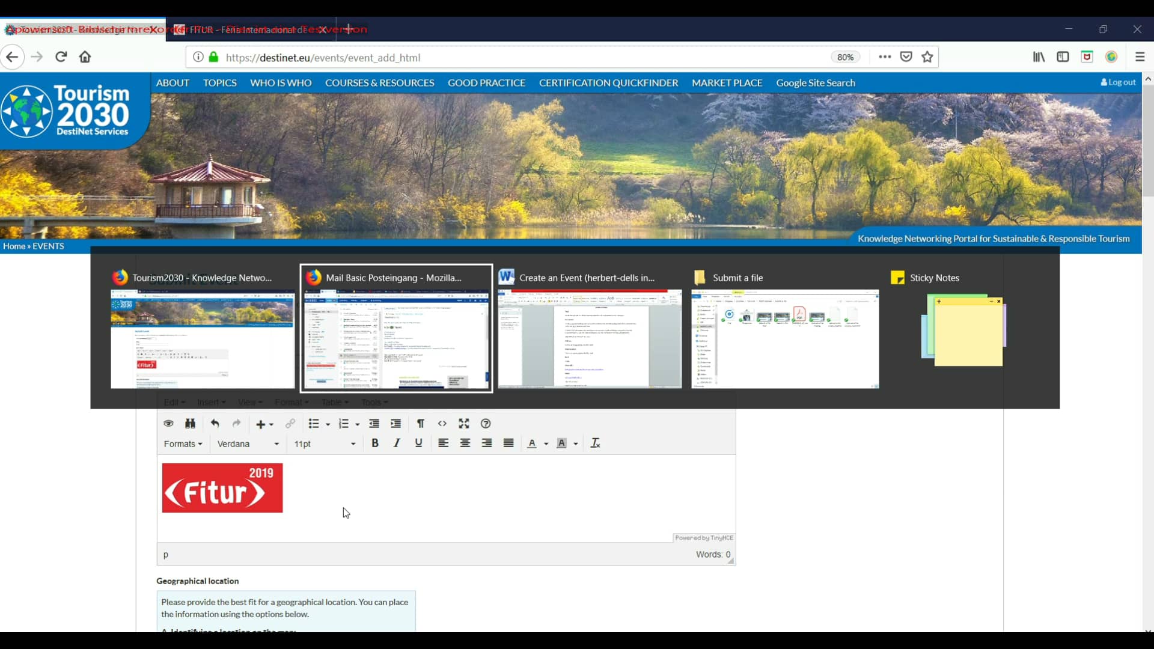Apply the background highlight color button
The image size is (1154, 649).
pyautogui.click(x=561, y=443)
